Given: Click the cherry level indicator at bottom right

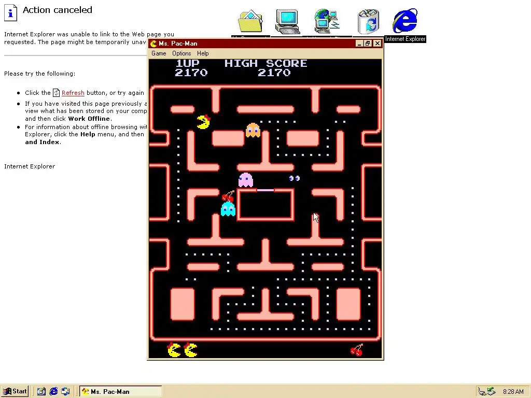Looking at the screenshot, I should 357,350.
